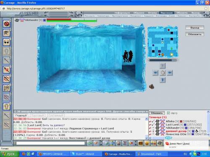Click the sunglasses icon in left sidebar
The image size is (210, 157).
(6, 42)
